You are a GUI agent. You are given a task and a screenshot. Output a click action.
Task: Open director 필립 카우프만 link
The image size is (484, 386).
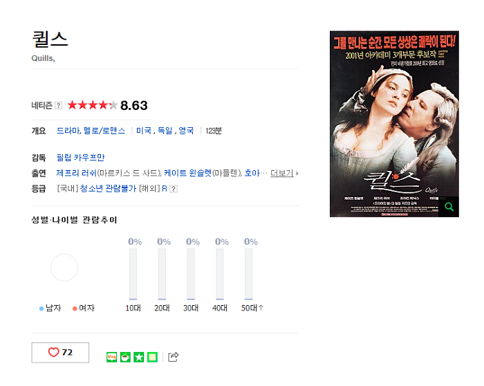pos(81,158)
